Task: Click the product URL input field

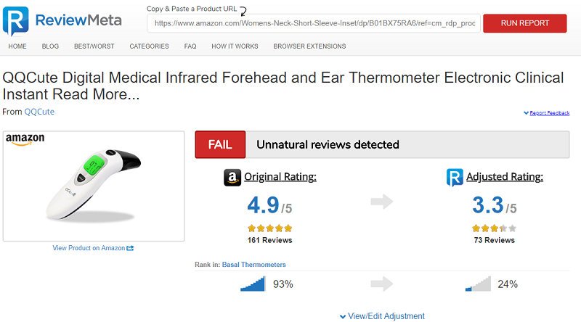Action: point(314,23)
